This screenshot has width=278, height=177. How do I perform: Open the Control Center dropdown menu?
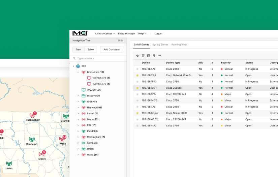105,34
